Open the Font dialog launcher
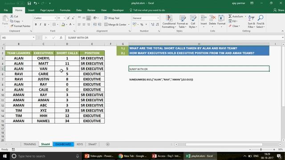The image size is (285, 160). [x=74, y=31]
